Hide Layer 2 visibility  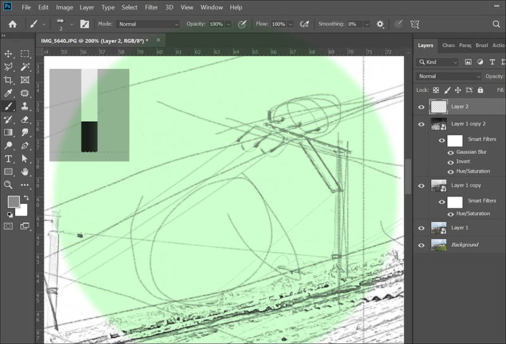421,107
